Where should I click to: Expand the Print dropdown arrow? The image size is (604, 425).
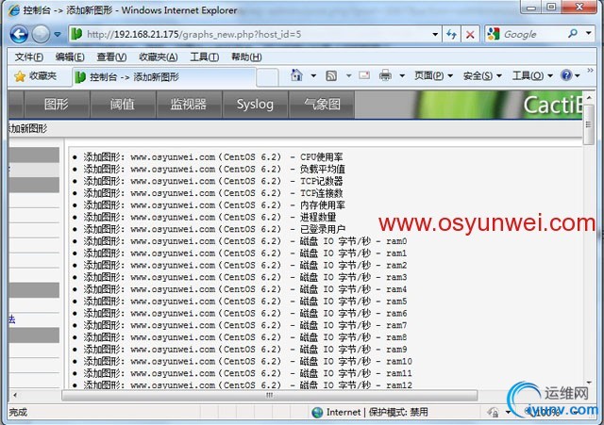tap(402, 75)
